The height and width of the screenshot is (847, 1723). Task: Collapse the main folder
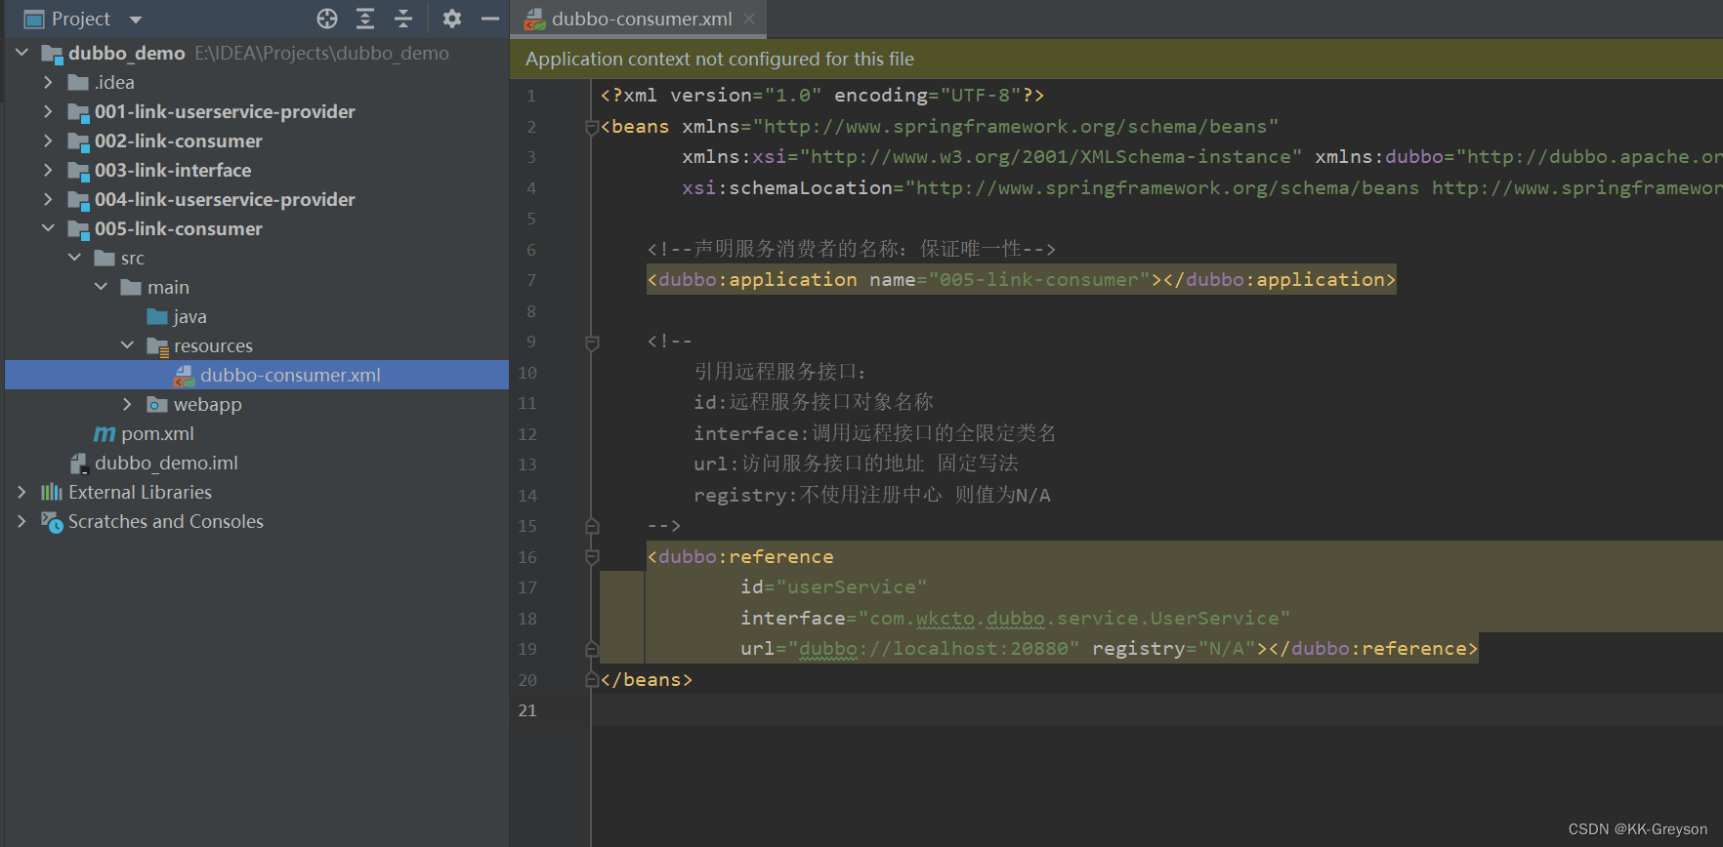pyautogui.click(x=101, y=287)
